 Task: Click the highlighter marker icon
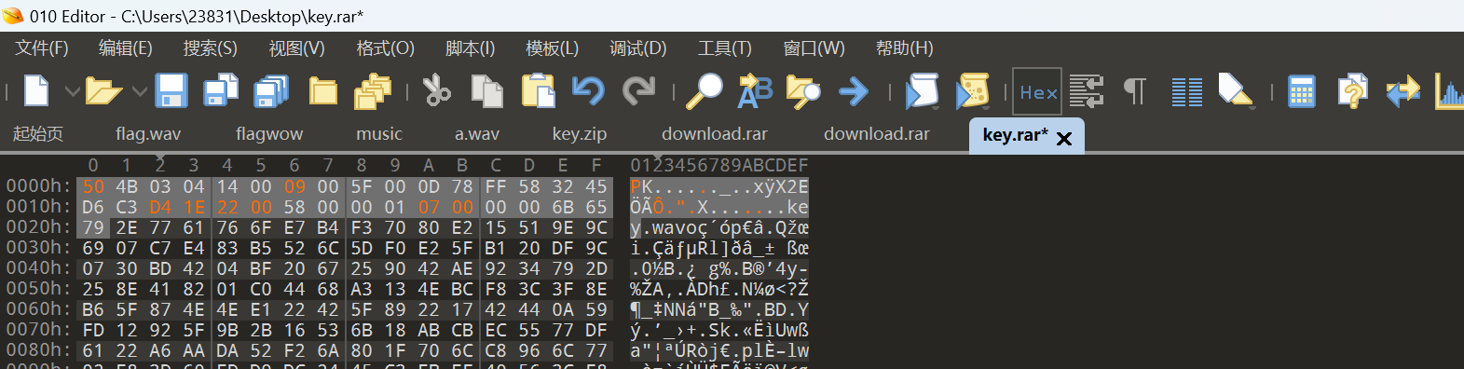(x=1235, y=91)
